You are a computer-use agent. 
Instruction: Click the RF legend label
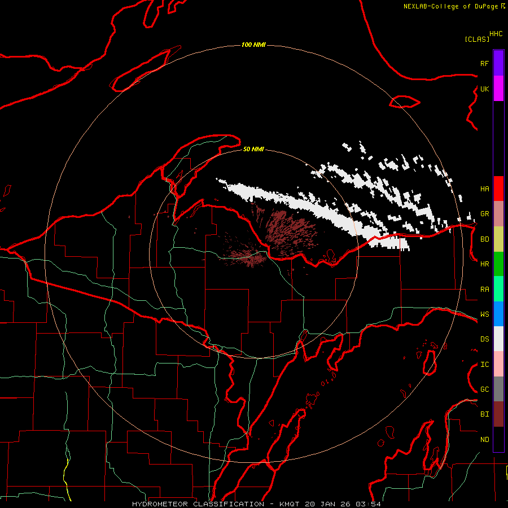coord(484,63)
